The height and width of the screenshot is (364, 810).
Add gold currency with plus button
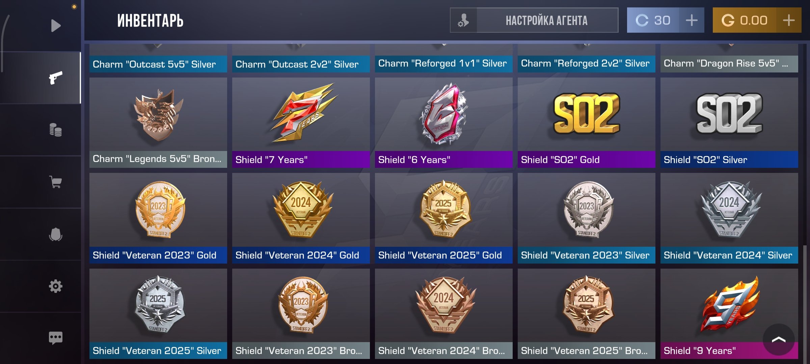[x=789, y=20]
